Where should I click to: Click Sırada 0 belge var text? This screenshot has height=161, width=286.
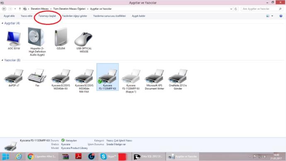(116, 144)
